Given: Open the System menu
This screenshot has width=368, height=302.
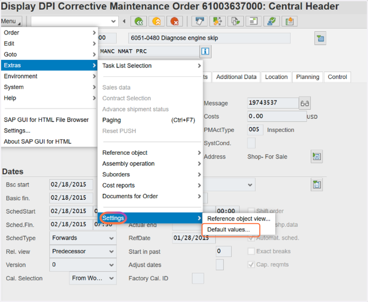Looking at the screenshot, I should point(49,87).
